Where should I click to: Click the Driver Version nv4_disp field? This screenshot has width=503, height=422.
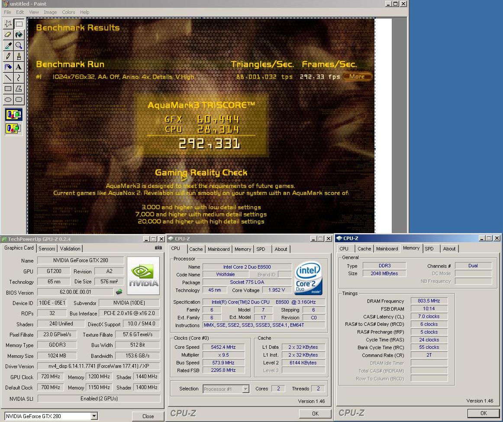click(99, 366)
